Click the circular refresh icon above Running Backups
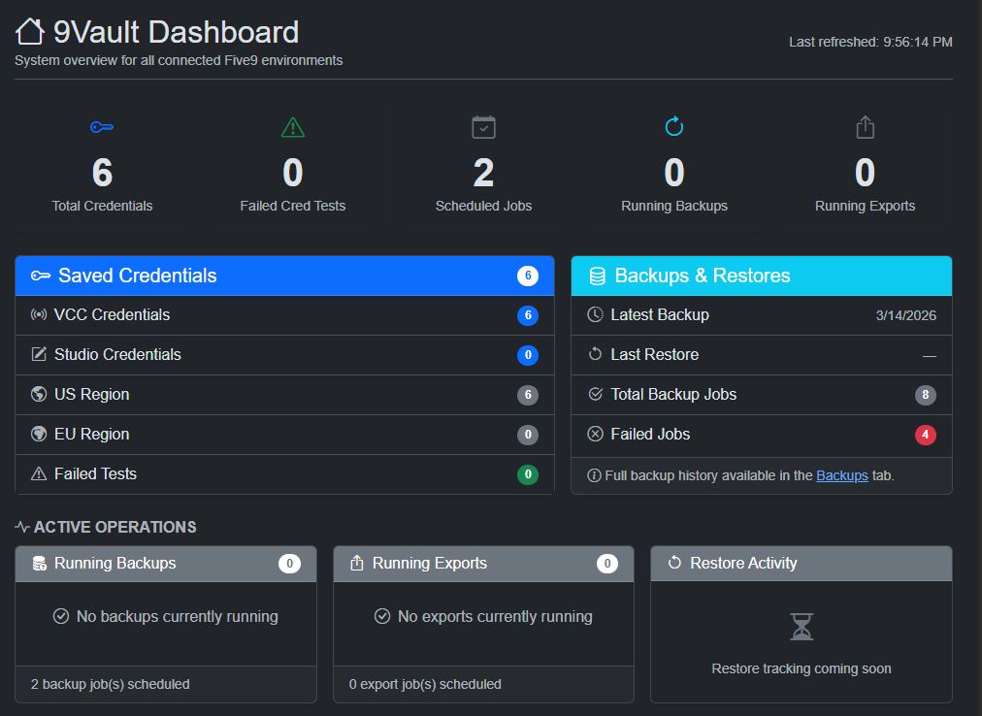The width and height of the screenshot is (982, 716). [x=673, y=127]
